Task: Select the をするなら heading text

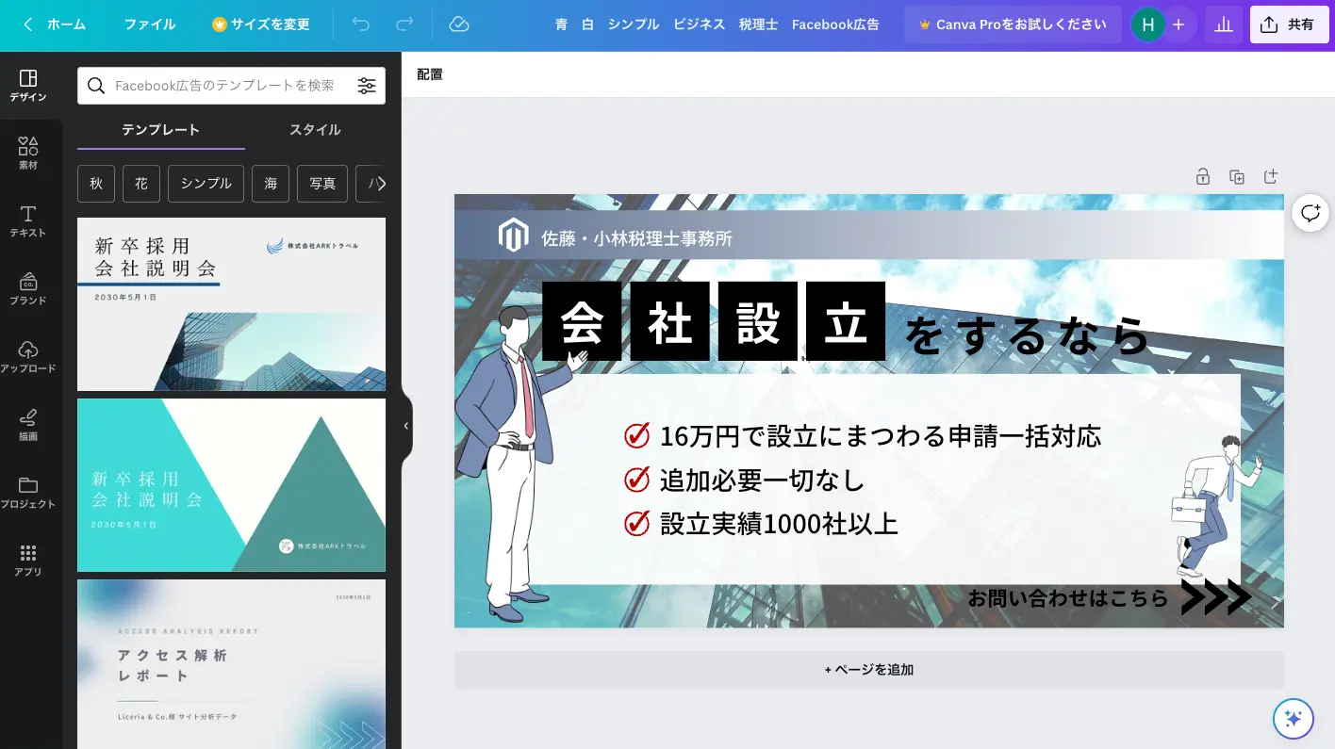Action: [x=1028, y=334]
